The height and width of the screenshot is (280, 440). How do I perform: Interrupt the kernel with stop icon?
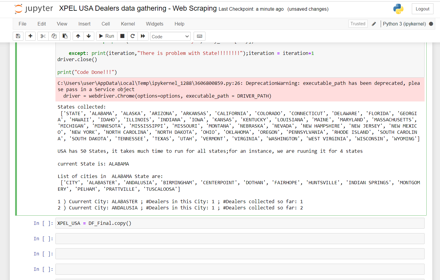click(122, 36)
